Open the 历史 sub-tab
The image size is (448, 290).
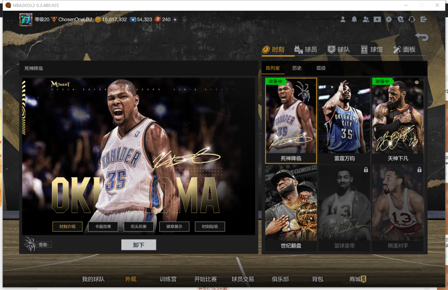pos(297,68)
